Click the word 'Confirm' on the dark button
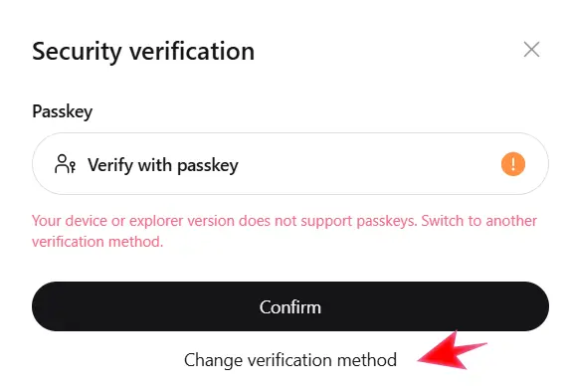 tap(290, 307)
